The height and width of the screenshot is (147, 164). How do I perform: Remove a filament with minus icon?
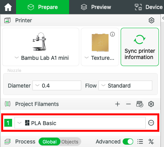pyautogui.click(x=128, y=104)
